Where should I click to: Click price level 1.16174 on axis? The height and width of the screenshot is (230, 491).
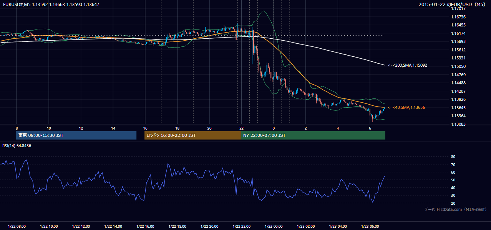[458, 33]
